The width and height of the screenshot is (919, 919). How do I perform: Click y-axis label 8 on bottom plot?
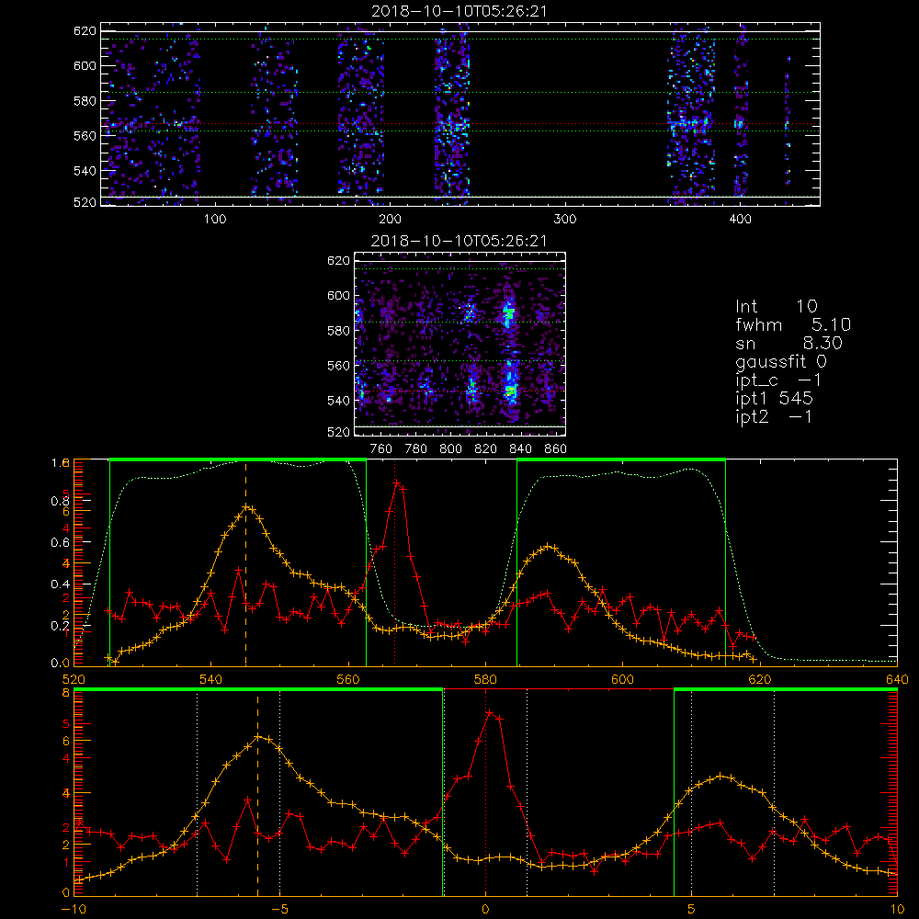pyautogui.click(x=65, y=693)
